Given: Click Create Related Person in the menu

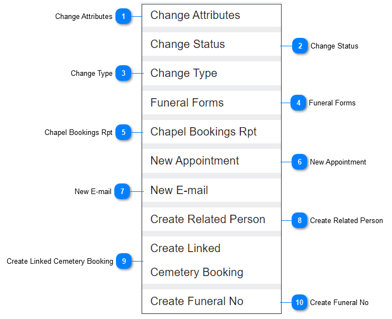Looking at the screenshot, I should point(211,219).
